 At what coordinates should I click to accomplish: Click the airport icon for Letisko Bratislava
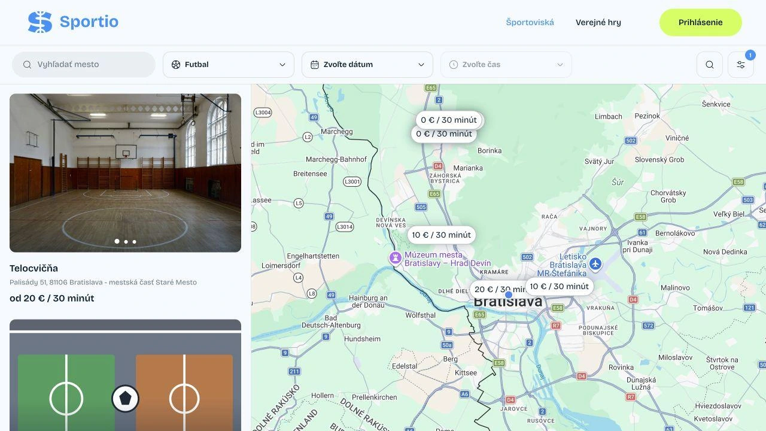point(595,264)
